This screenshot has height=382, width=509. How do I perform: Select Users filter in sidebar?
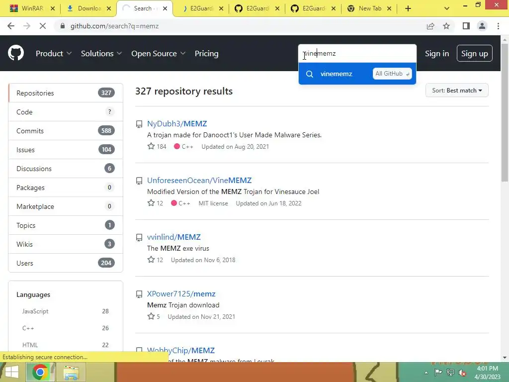pyautogui.click(x=66, y=263)
